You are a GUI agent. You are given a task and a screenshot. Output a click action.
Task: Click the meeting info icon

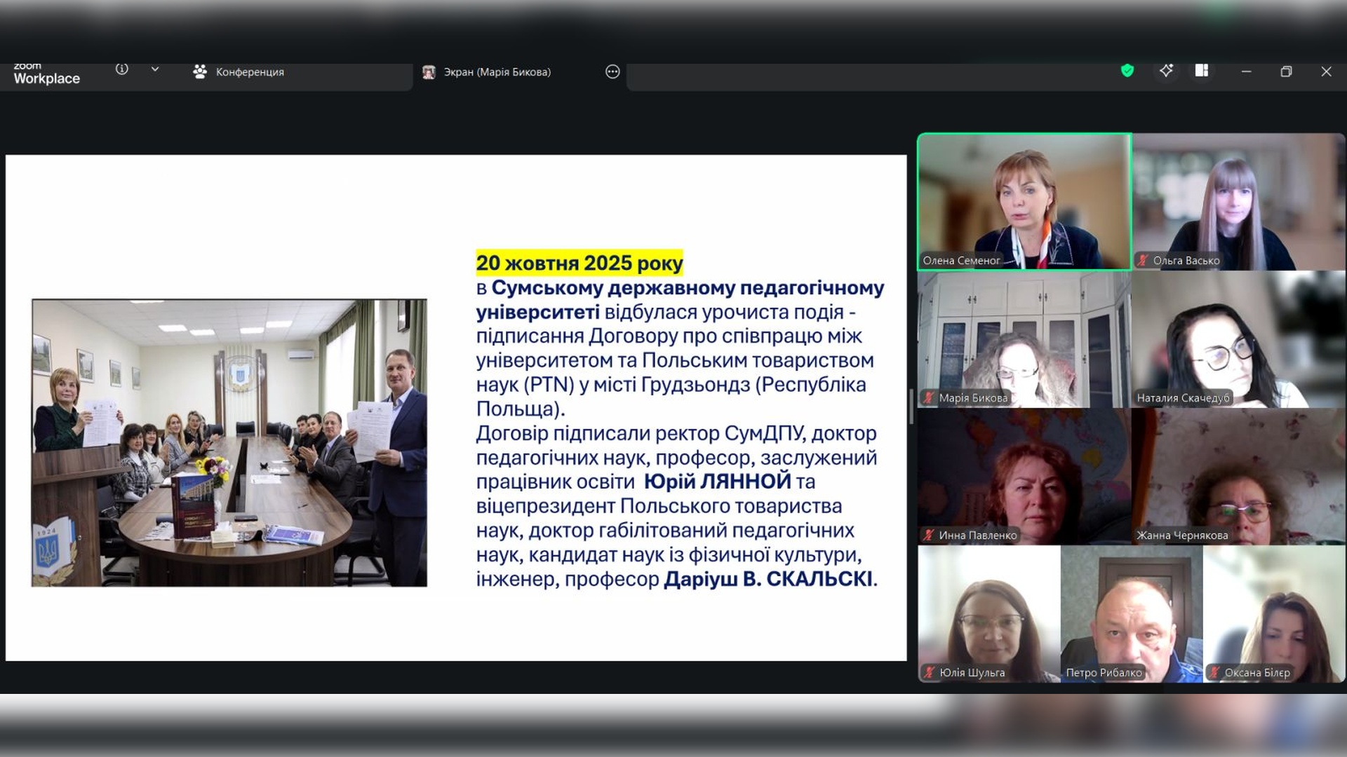click(122, 69)
